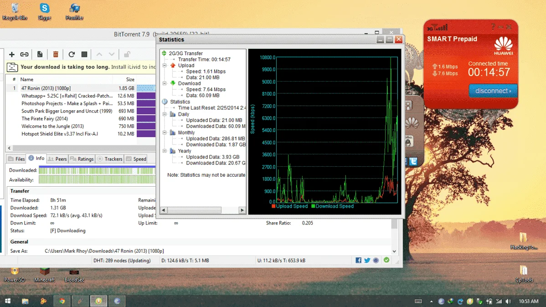Image resolution: width=546 pixels, height=307 pixels.
Task: Click the Stop torrent square icon
Action: [84, 54]
